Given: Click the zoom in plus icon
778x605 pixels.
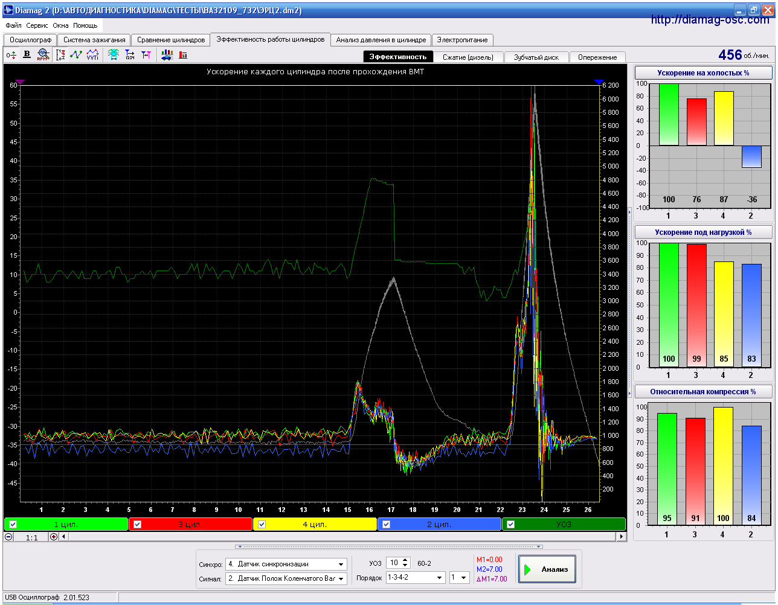Looking at the screenshot, I should [x=54, y=537].
